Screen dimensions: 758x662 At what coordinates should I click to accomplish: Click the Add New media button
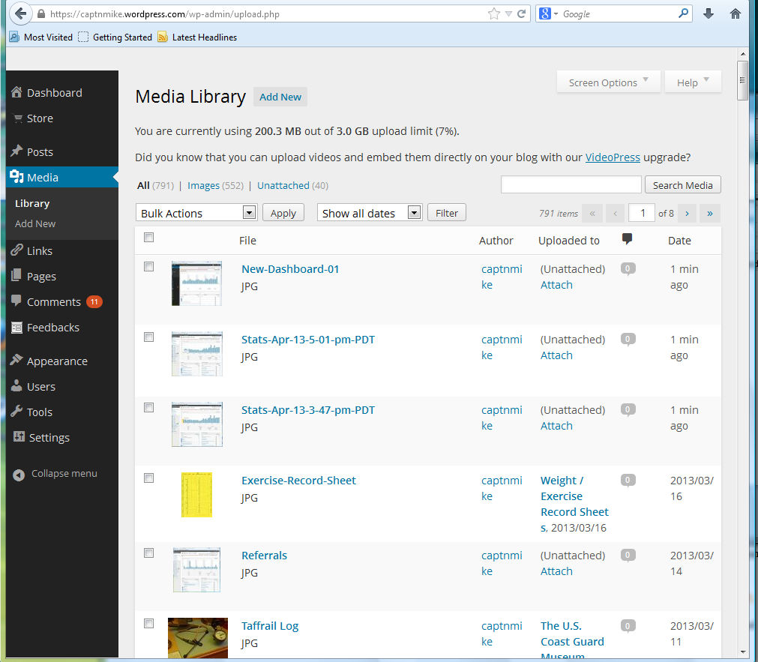click(280, 97)
